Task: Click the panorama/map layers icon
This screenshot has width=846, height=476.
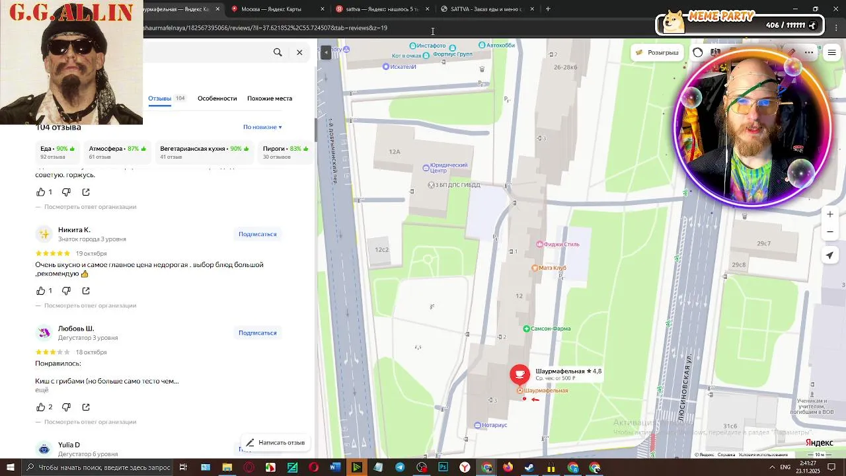Action: pyautogui.click(x=715, y=52)
